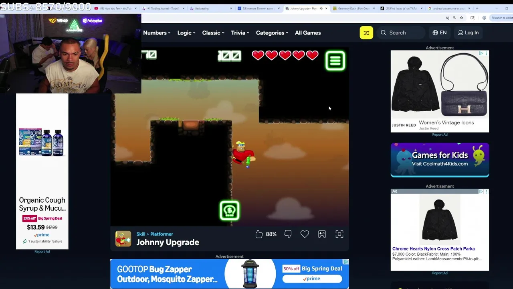
Task: Open a new browser tab
Action: click(477, 8)
